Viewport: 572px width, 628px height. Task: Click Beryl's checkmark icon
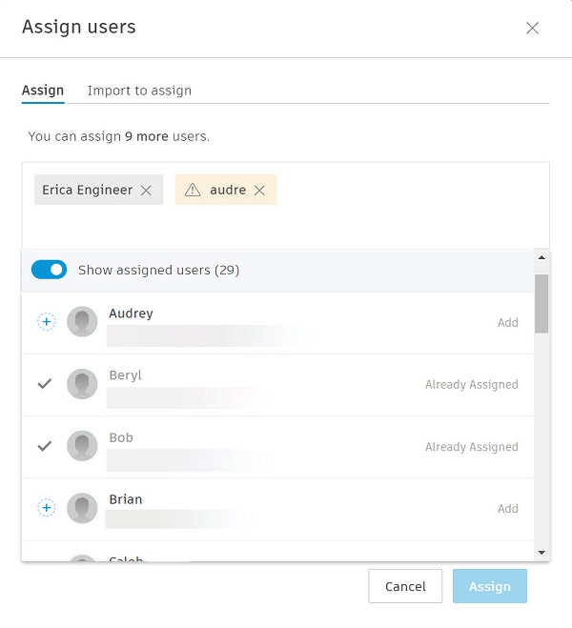(x=45, y=384)
